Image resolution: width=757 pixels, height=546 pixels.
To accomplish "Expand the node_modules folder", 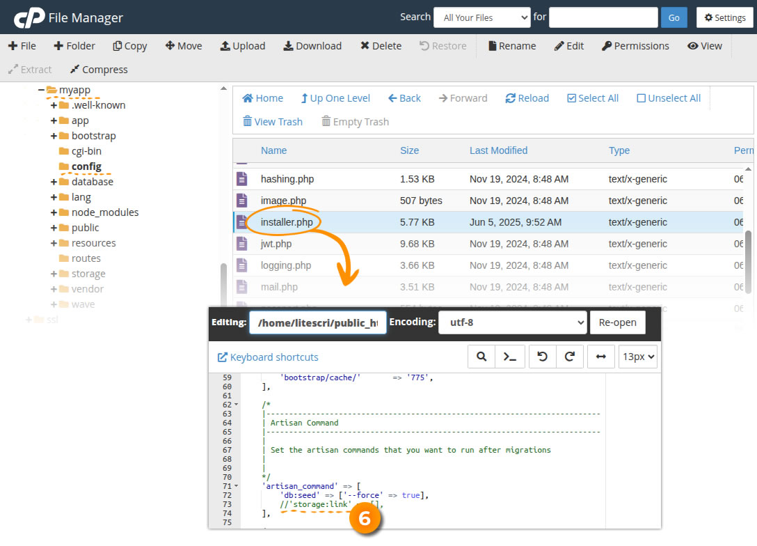I will point(54,212).
